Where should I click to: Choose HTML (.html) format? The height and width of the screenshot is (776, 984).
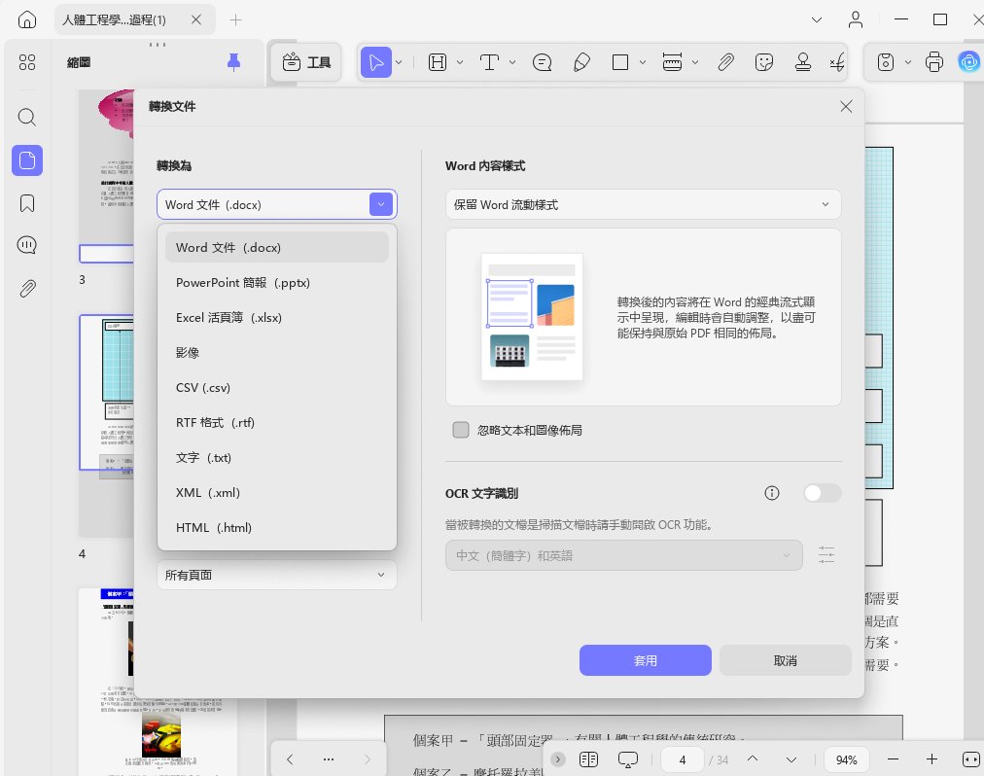tap(277, 527)
